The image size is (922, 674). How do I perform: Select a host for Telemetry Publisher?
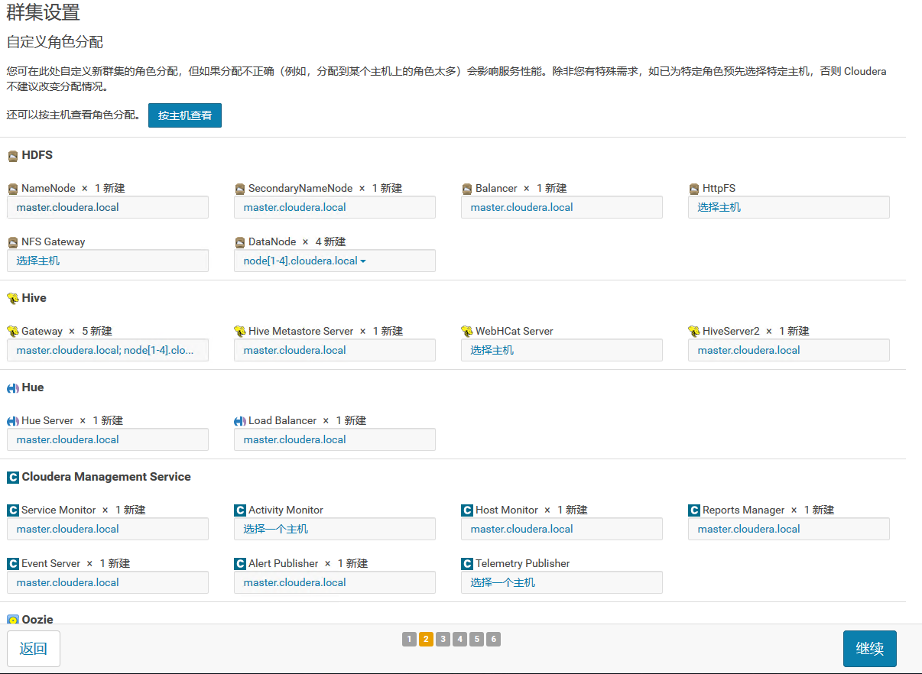click(x=562, y=582)
